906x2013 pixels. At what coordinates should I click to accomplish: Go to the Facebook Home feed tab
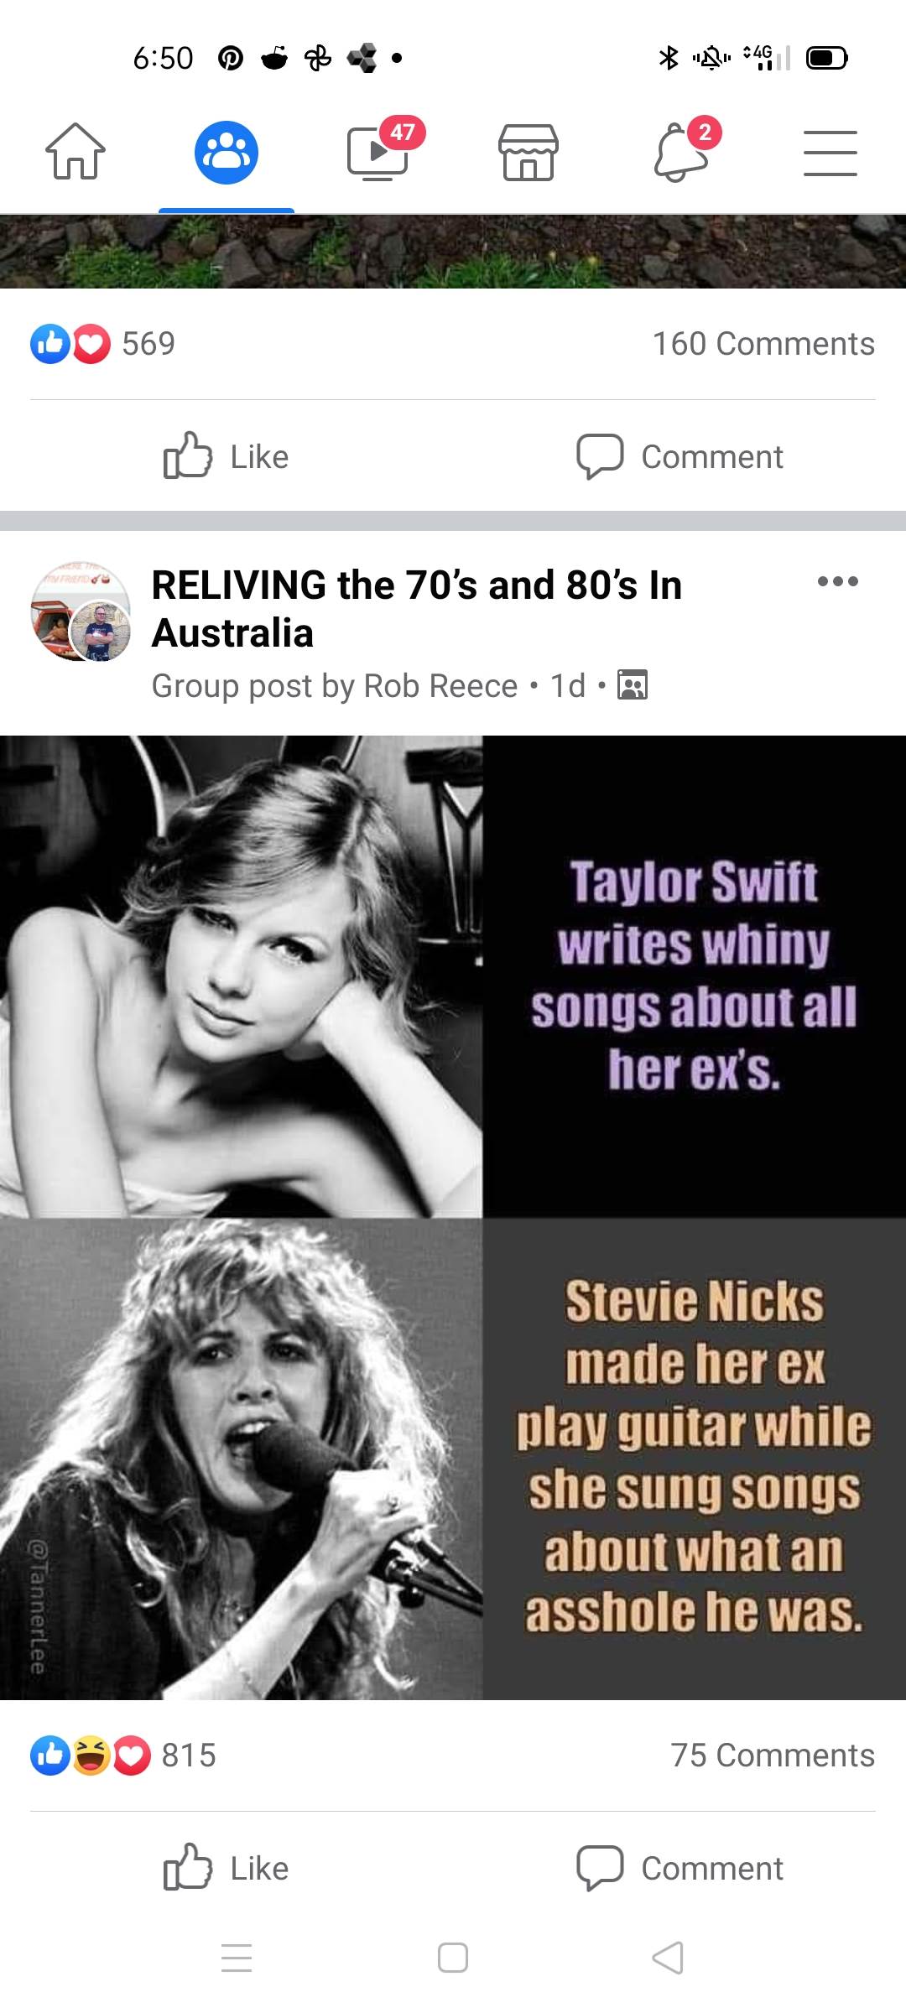pyautogui.click(x=75, y=152)
